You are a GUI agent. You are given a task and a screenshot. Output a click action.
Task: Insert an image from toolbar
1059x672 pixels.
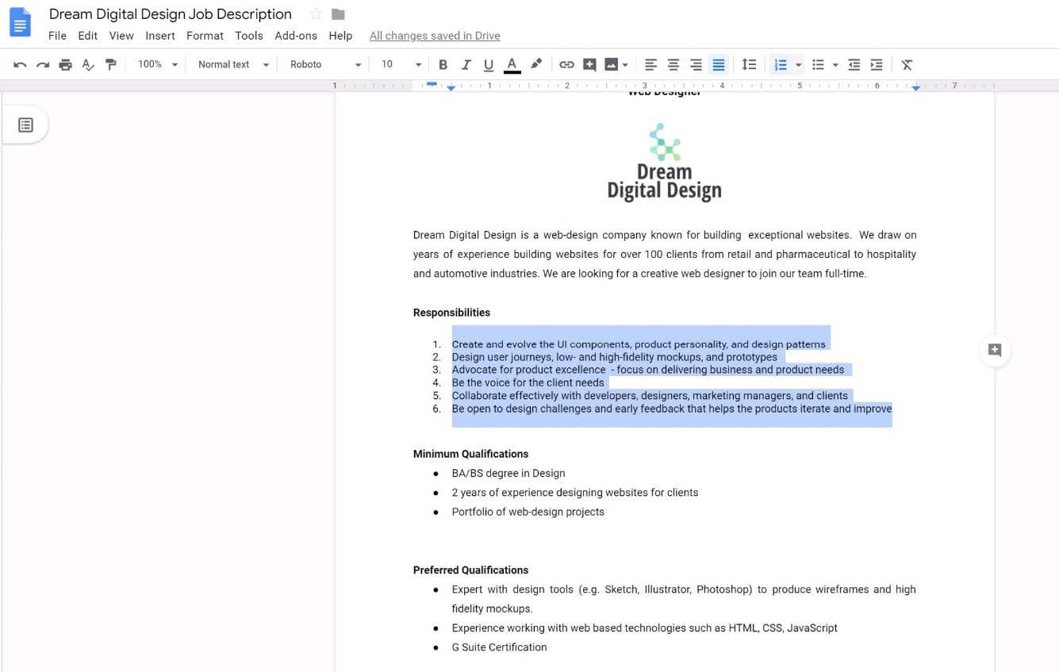[x=611, y=64]
